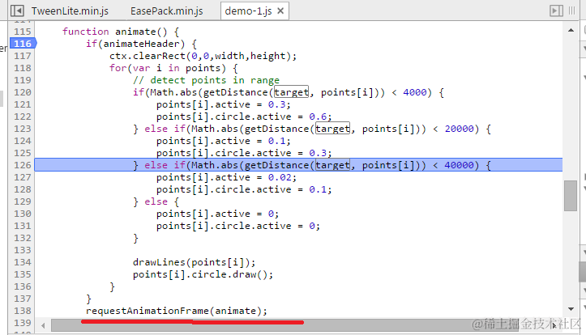Click the highlighted 'else if' line with 40000
Screen dimensions: 586x335
(298, 165)
